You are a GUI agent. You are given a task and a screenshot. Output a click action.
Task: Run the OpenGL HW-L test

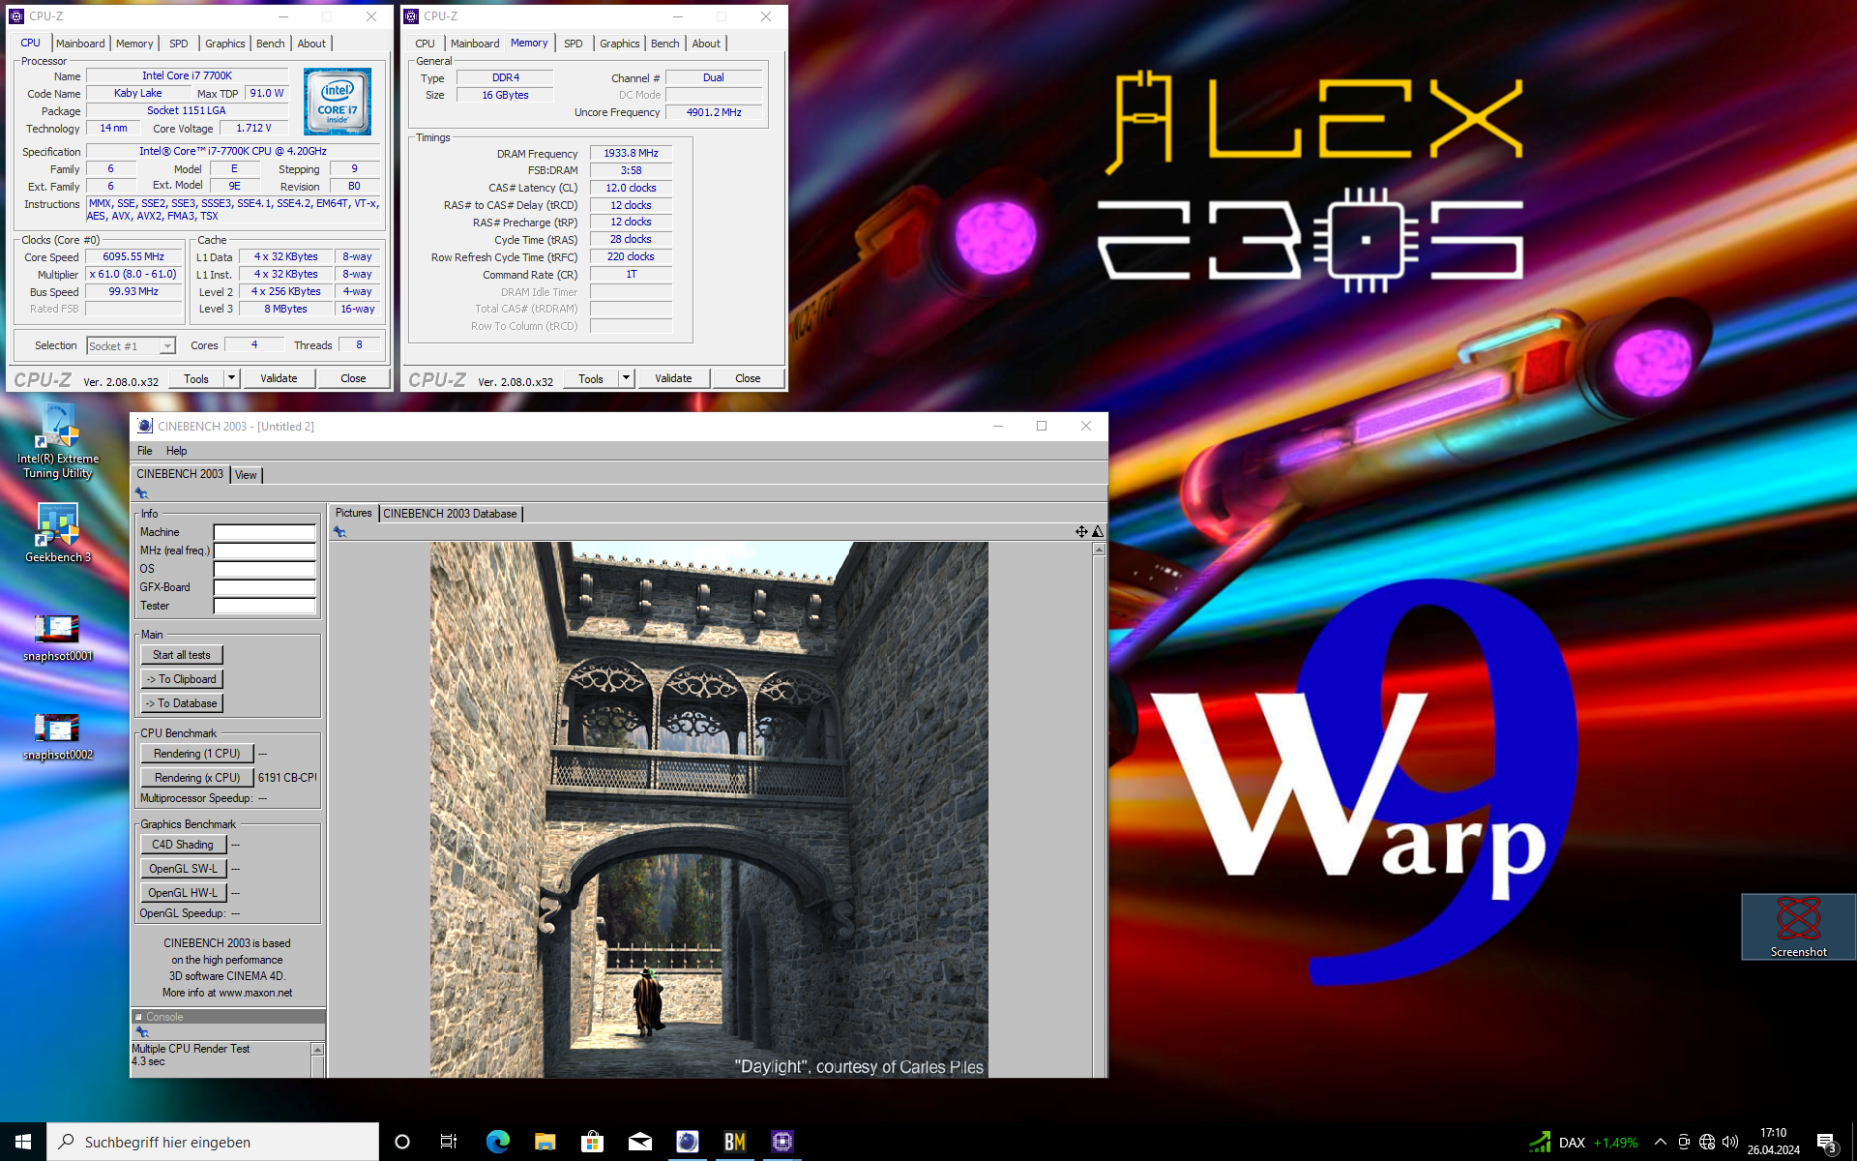coord(183,893)
